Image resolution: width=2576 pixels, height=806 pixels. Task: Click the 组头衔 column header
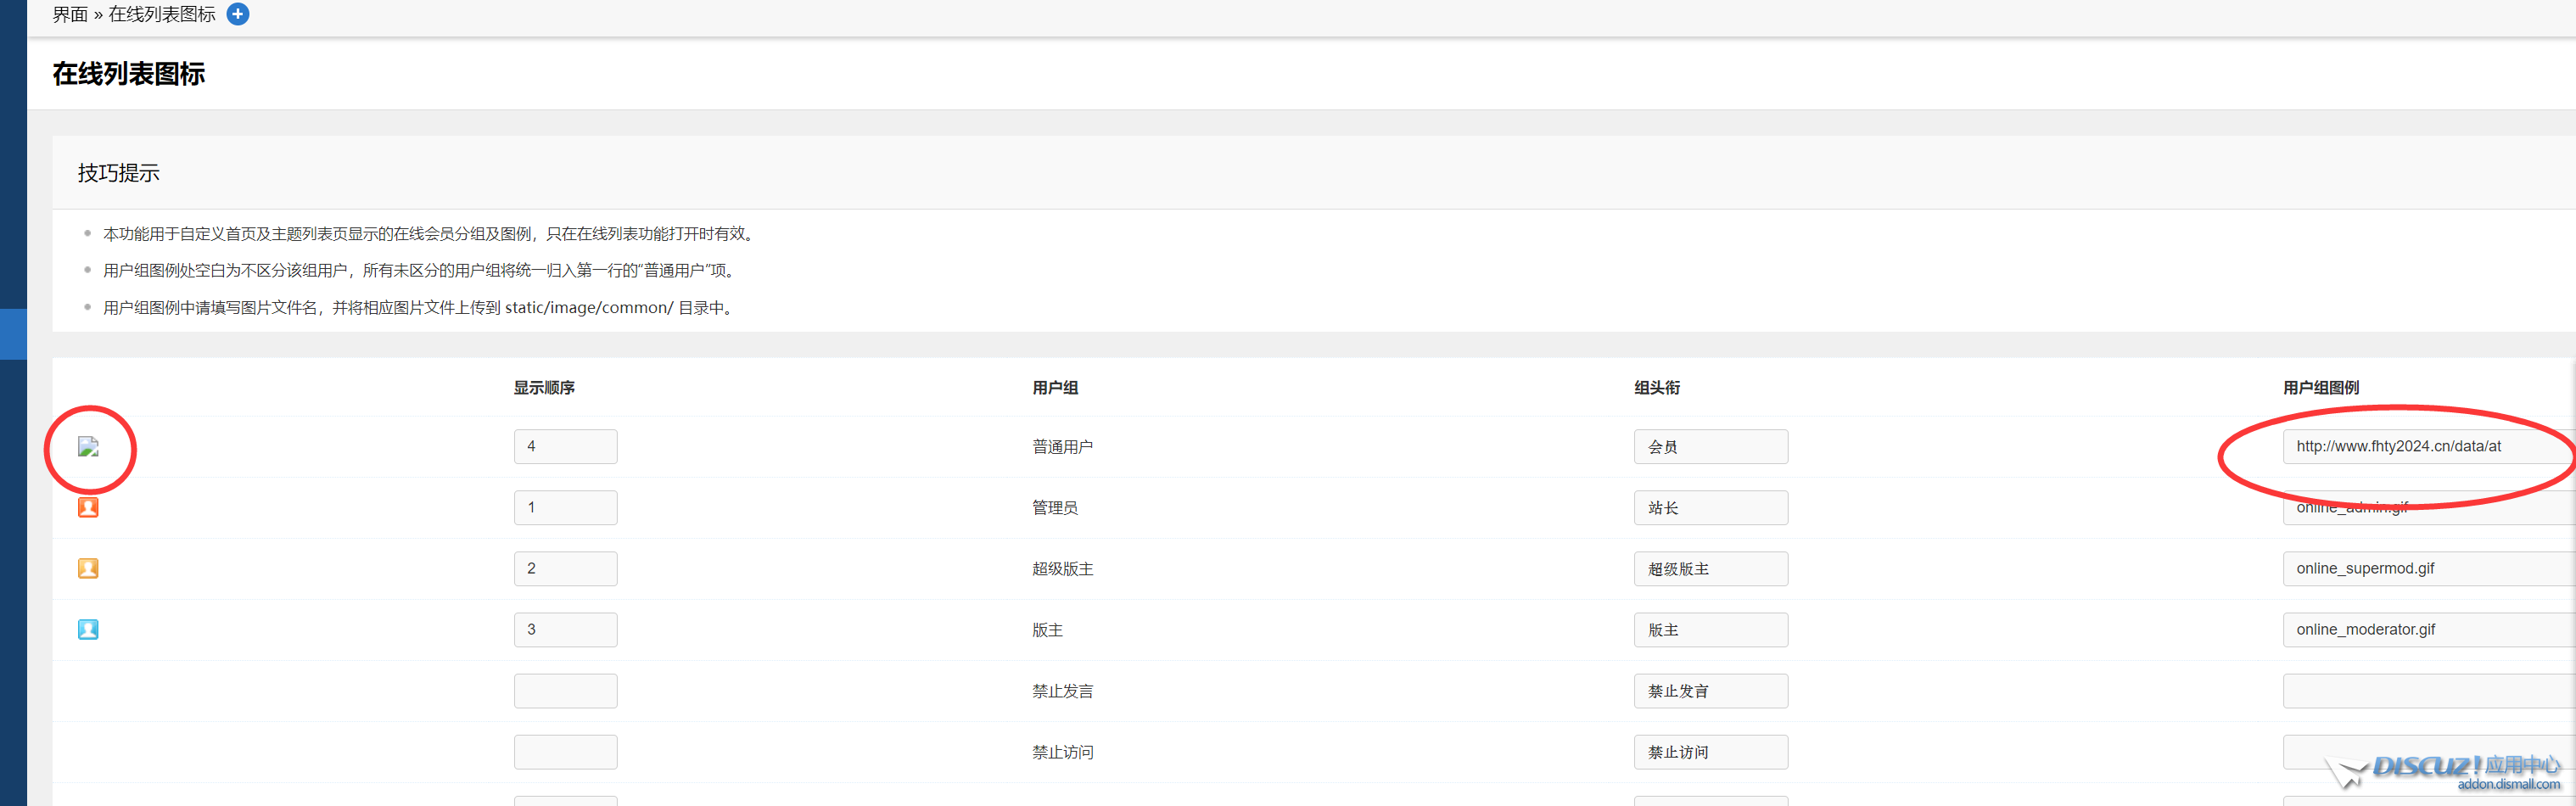[x=1657, y=388]
